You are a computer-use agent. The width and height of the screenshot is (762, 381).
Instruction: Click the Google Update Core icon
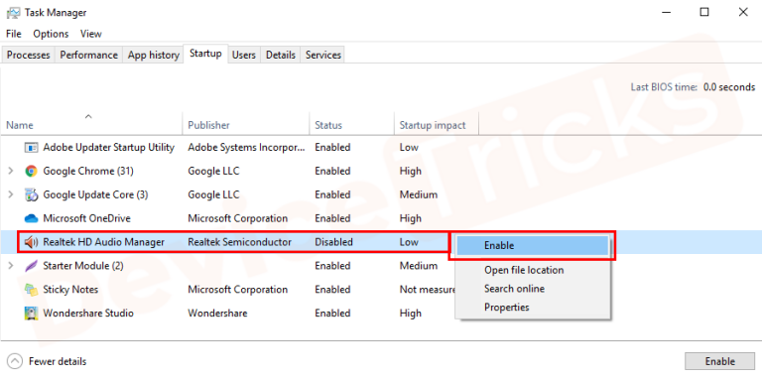[x=31, y=194]
